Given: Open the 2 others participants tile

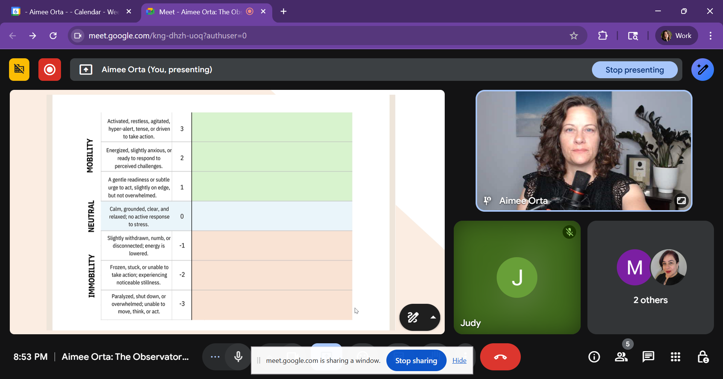Looking at the screenshot, I should click(x=650, y=277).
